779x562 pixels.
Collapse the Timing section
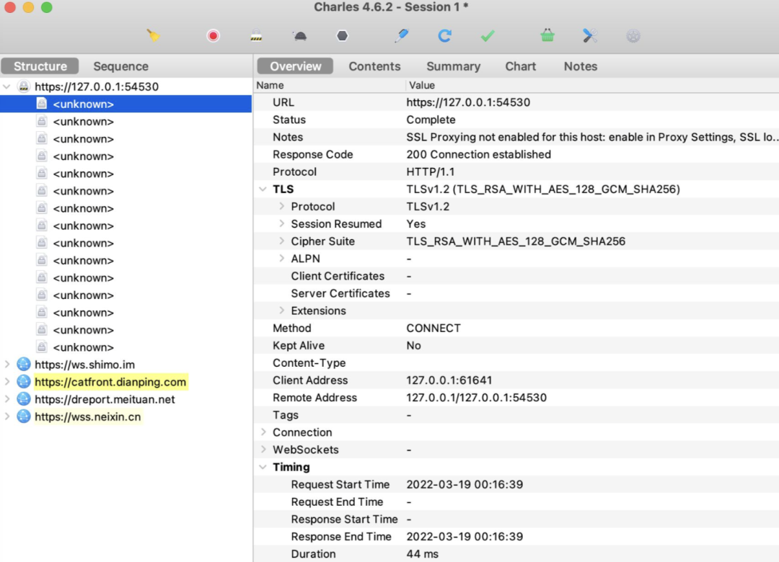click(x=263, y=467)
